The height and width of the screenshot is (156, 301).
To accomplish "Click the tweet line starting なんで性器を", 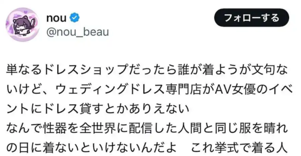I will [x=147, y=128].
